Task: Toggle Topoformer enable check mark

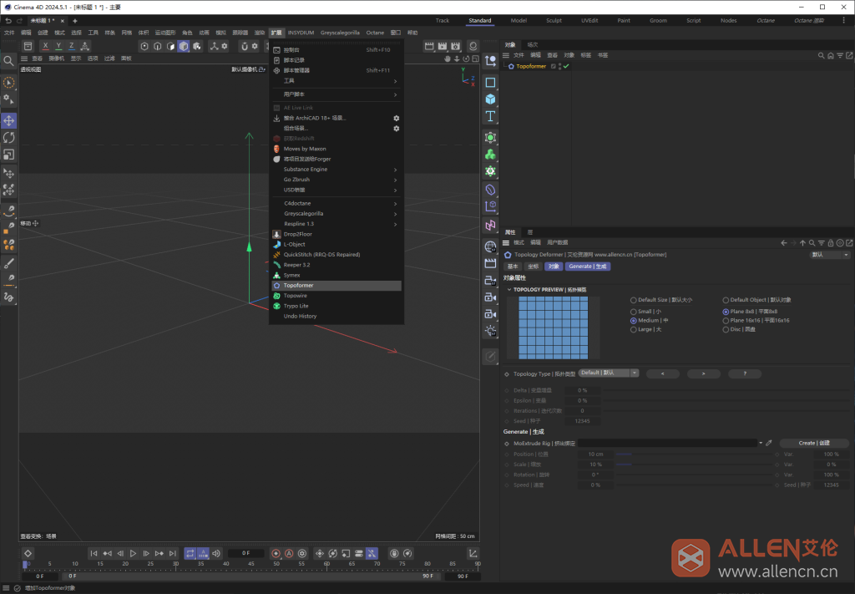Action: click(566, 67)
